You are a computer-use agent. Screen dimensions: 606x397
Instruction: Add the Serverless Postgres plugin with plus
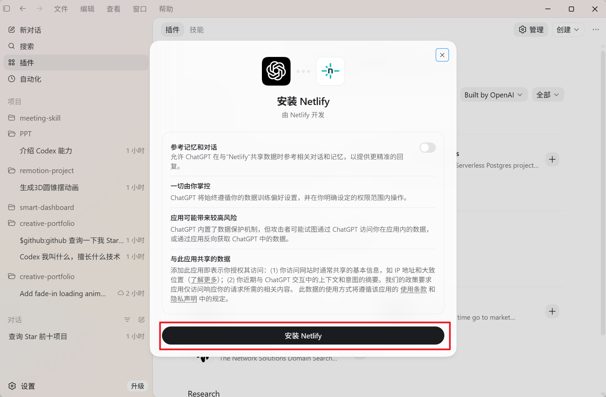[552, 159]
